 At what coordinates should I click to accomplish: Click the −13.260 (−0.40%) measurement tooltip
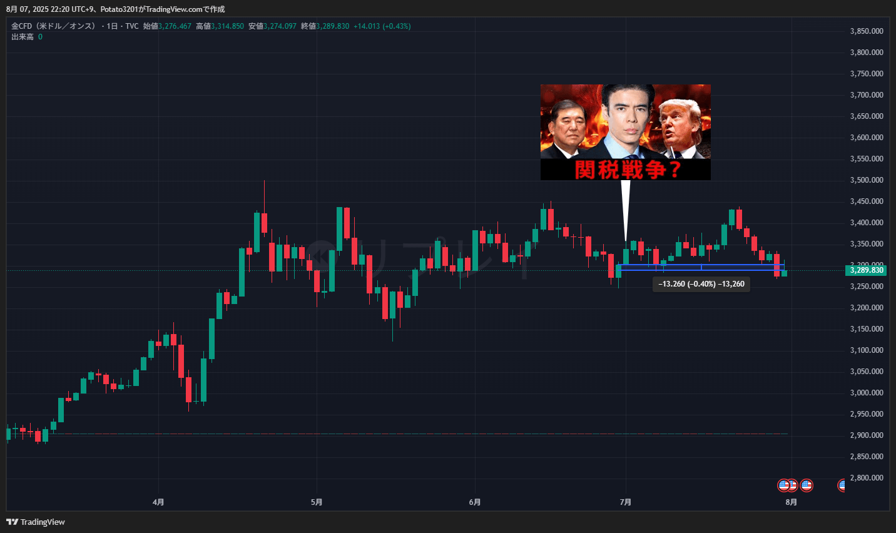701,284
